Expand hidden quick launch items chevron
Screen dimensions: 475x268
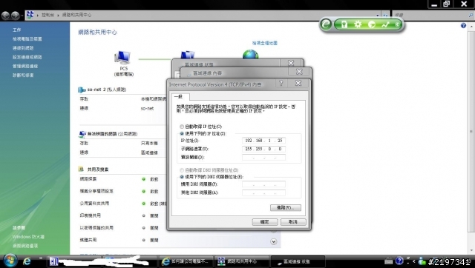pos(41,258)
